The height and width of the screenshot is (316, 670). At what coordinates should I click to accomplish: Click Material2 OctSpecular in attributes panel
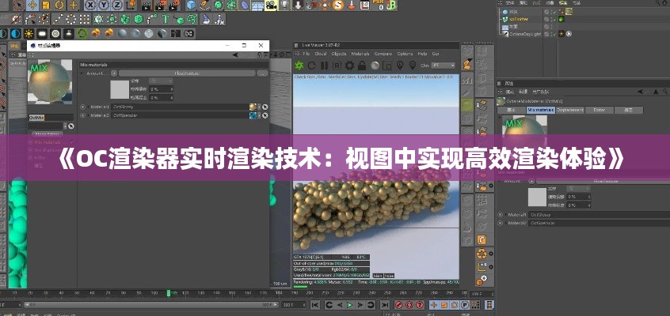point(598,223)
